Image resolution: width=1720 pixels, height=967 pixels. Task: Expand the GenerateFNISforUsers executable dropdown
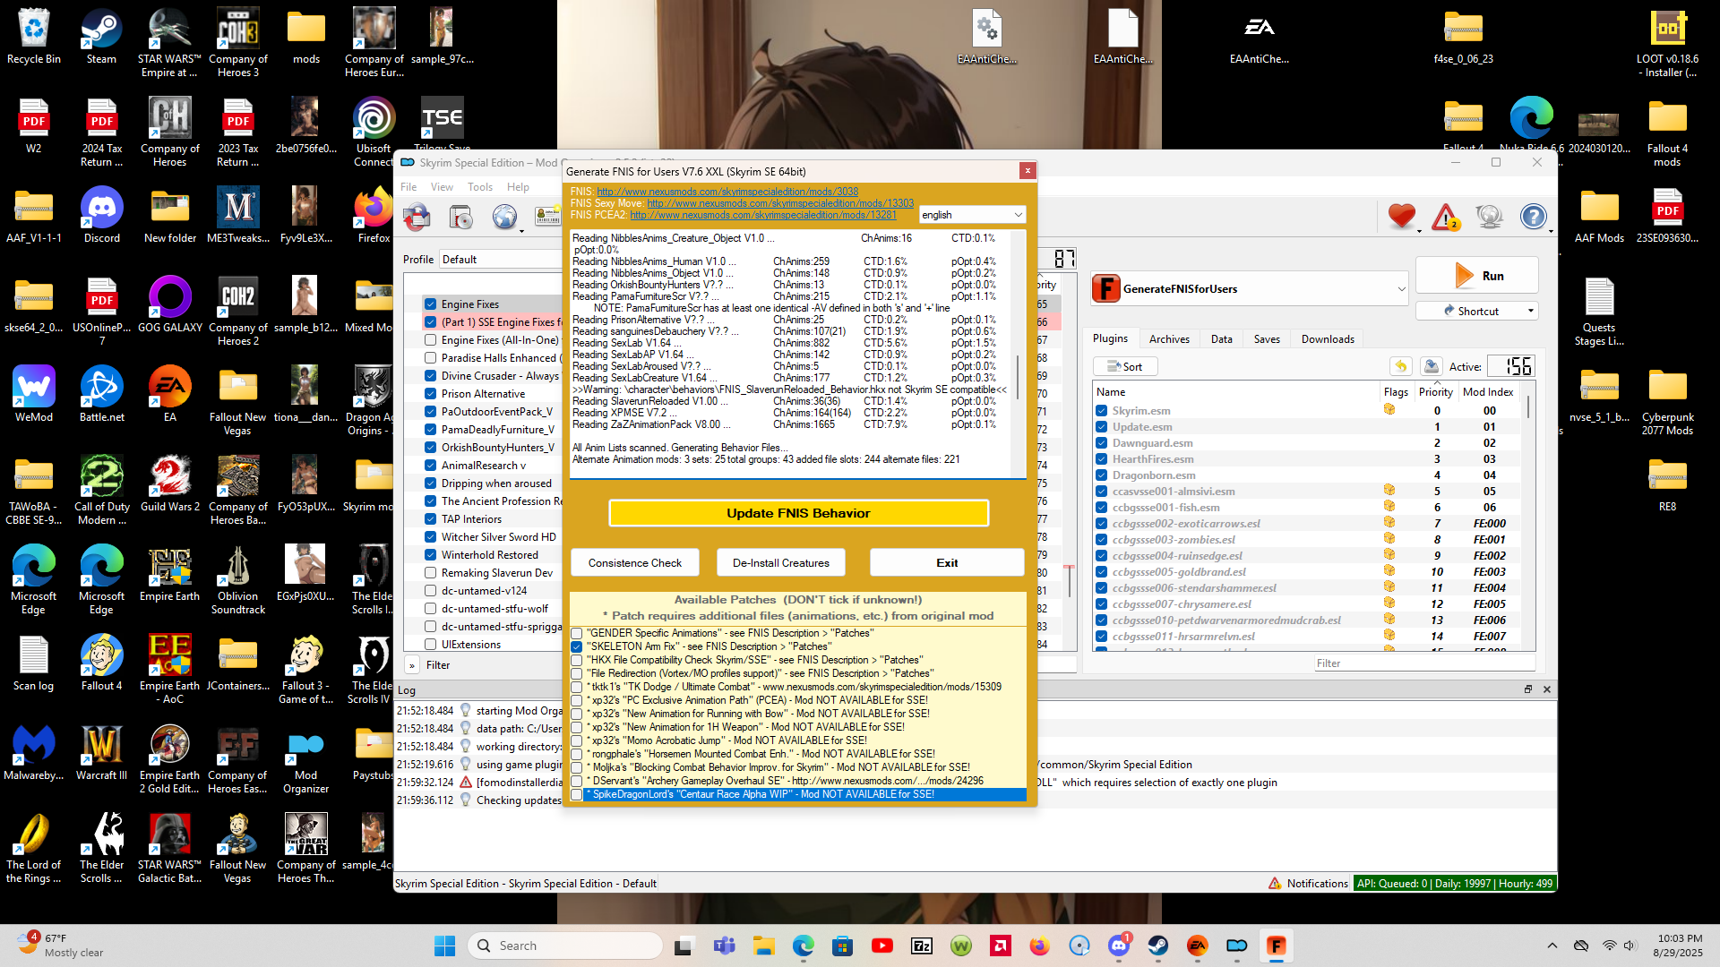(x=1401, y=289)
